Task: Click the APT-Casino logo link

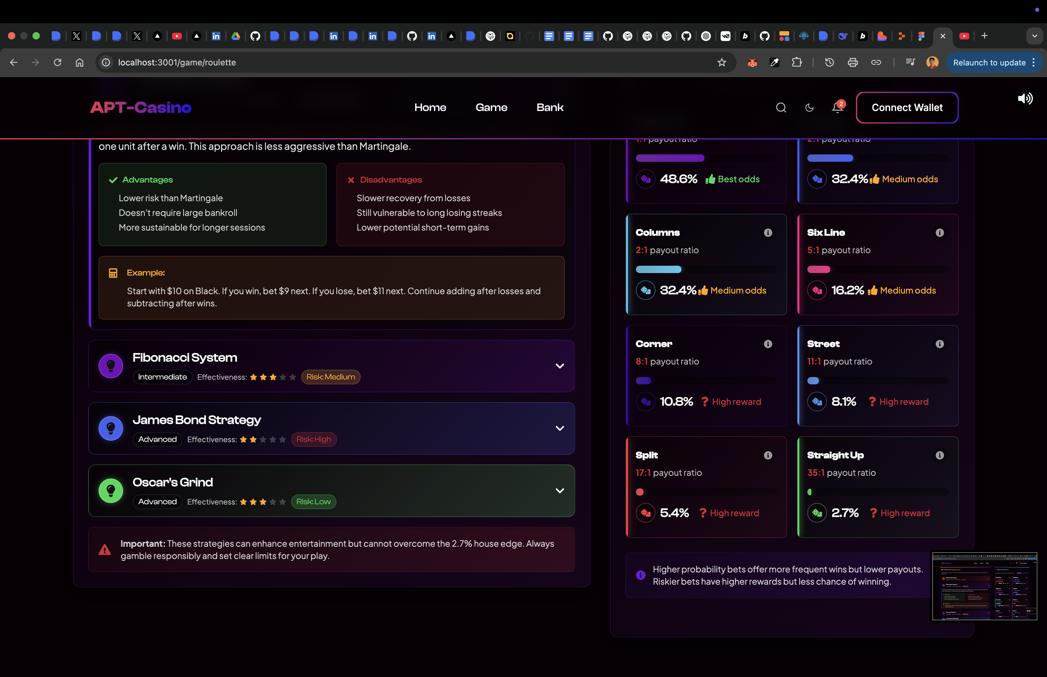Action: click(141, 108)
